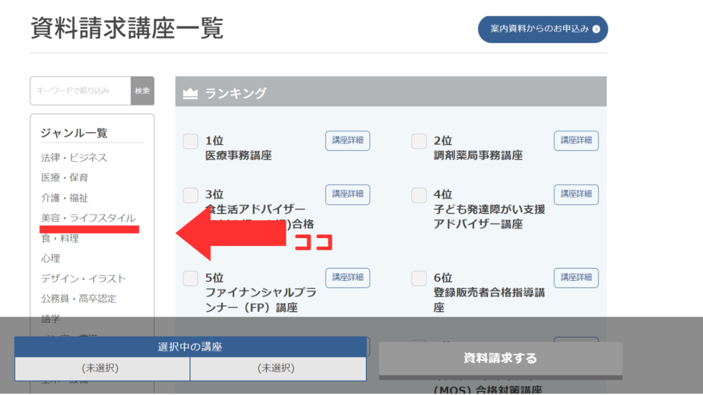Focus the キーワードで絞り込み search field
703x395 pixels.
click(x=80, y=91)
